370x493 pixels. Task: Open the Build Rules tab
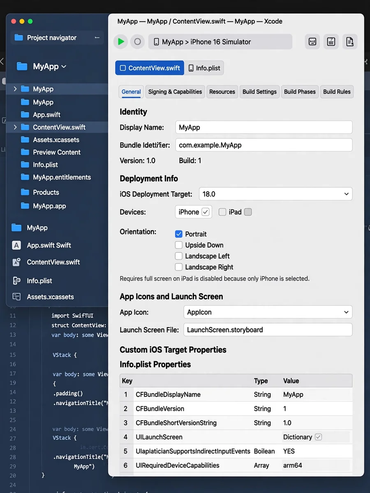click(x=337, y=92)
